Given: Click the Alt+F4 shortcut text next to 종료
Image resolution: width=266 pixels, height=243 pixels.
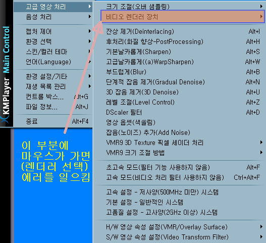Looking at the screenshot, I should point(80,121).
